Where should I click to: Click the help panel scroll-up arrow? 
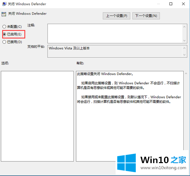point(186,73)
